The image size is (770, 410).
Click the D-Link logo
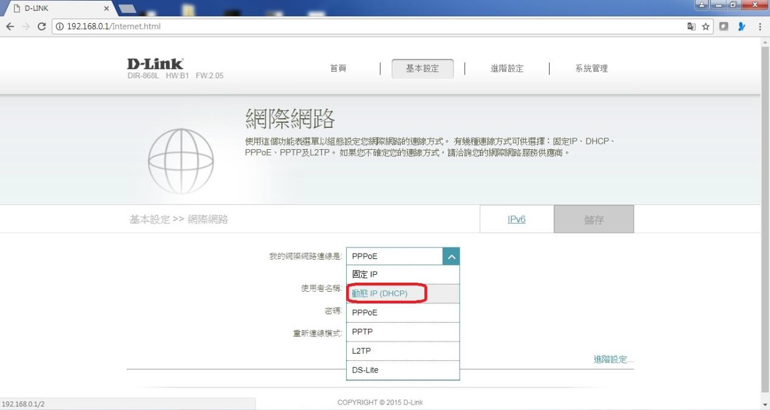[x=155, y=64]
